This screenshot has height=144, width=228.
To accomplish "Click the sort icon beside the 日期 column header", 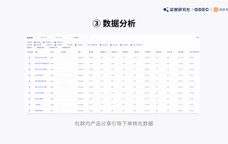I will coord(82,52).
